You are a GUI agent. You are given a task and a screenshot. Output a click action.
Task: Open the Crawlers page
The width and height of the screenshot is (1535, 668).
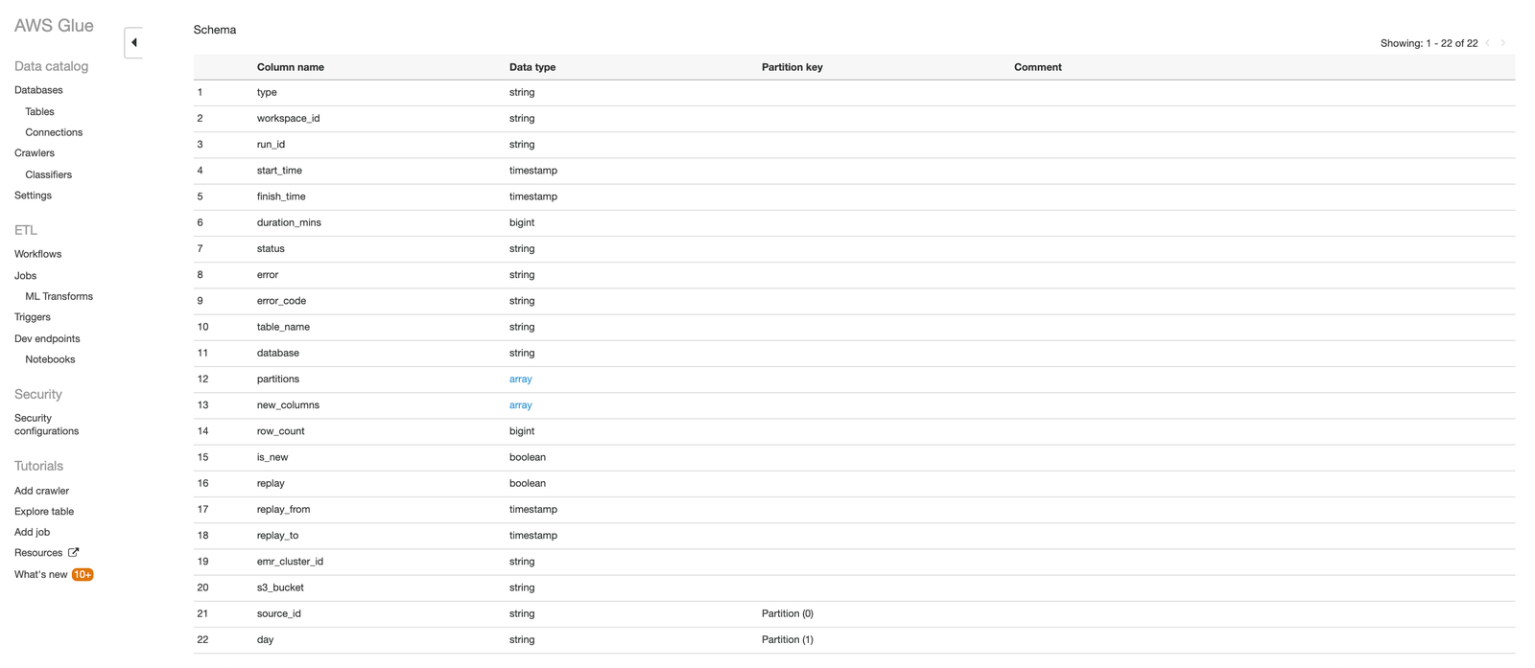[35, 153]
